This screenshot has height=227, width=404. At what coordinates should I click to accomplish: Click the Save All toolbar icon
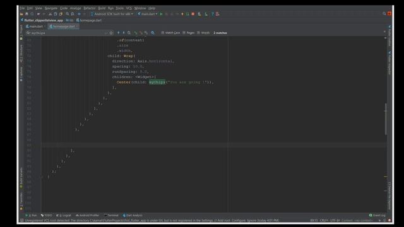point(27,14)
